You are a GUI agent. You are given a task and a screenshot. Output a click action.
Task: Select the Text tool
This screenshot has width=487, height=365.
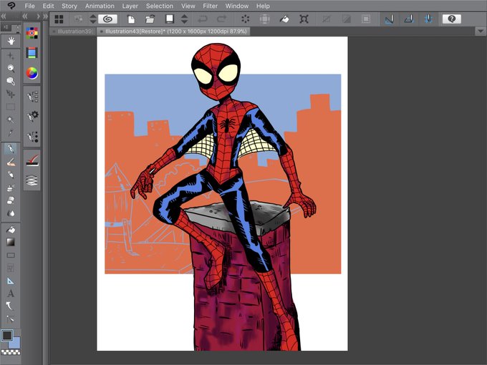11,293
